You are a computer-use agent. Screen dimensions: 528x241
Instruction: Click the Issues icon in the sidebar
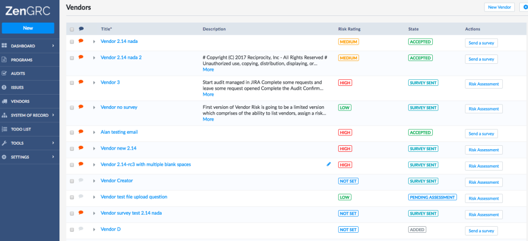point(4,87)
